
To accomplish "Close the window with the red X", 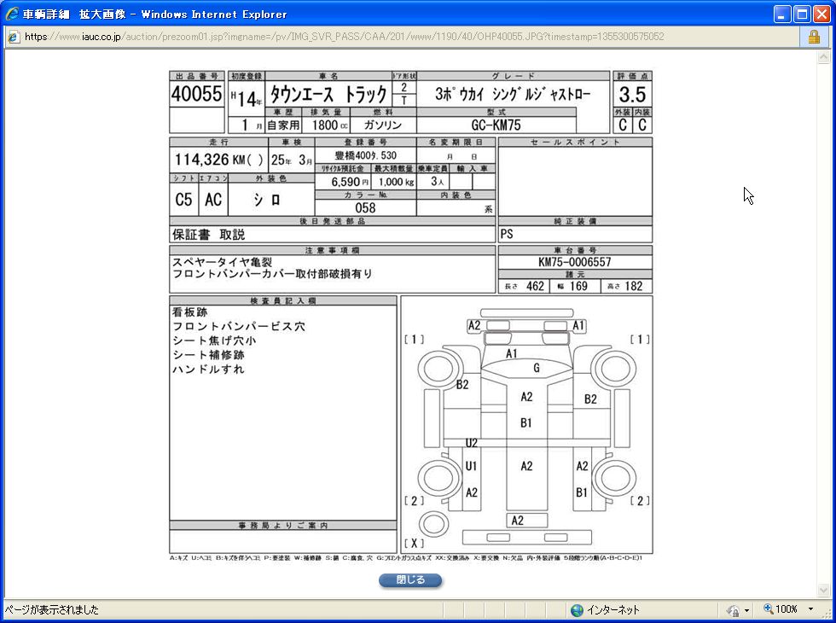I will point(821,14).
